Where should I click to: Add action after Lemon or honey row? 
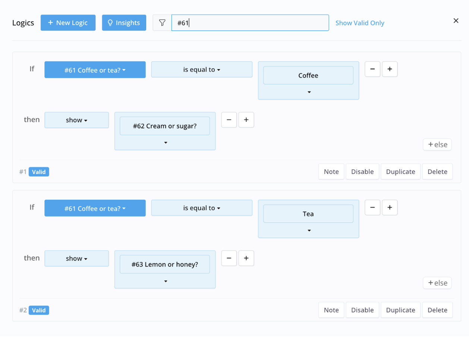tap(246, 258)
